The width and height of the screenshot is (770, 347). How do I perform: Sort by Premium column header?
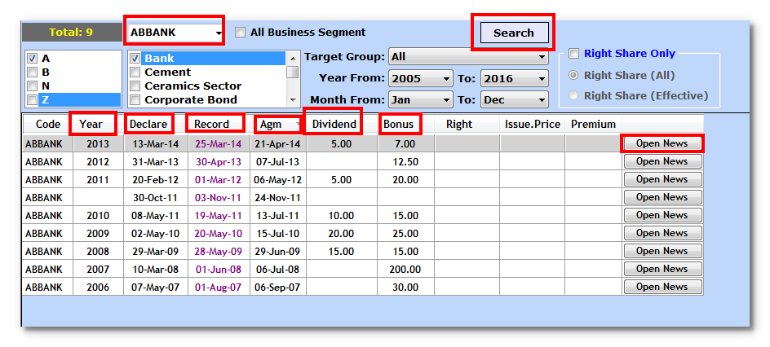tap(593, 124)
